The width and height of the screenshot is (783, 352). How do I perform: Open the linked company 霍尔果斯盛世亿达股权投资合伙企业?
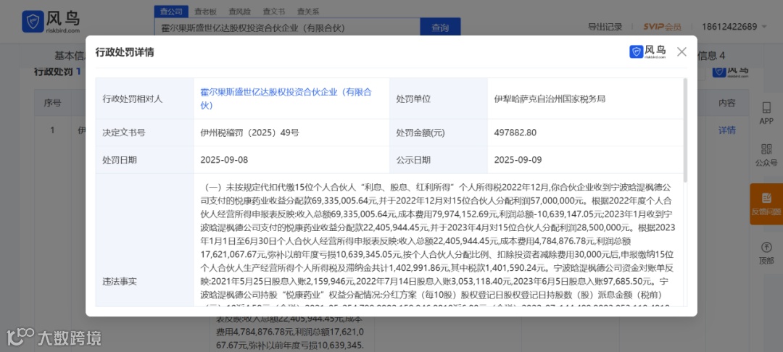[x=286, y=99]
